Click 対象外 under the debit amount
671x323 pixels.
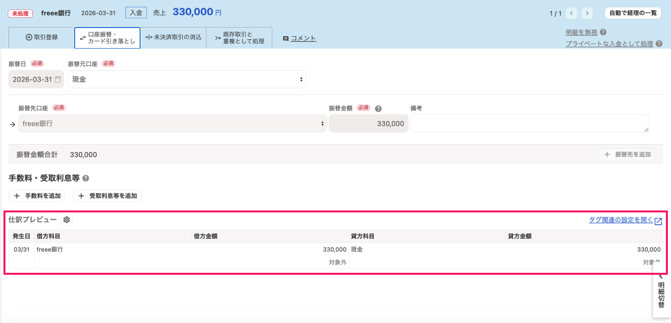[x=338, y=262]
